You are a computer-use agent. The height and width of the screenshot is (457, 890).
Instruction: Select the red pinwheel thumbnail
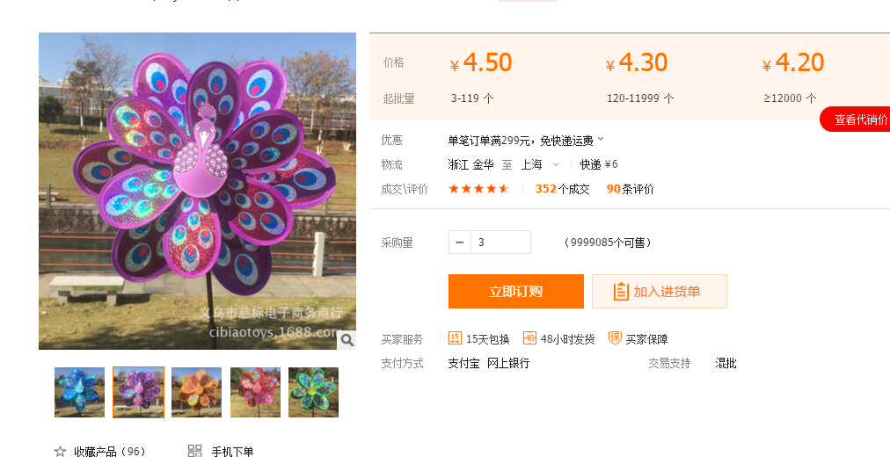click(x=255, y=392)
